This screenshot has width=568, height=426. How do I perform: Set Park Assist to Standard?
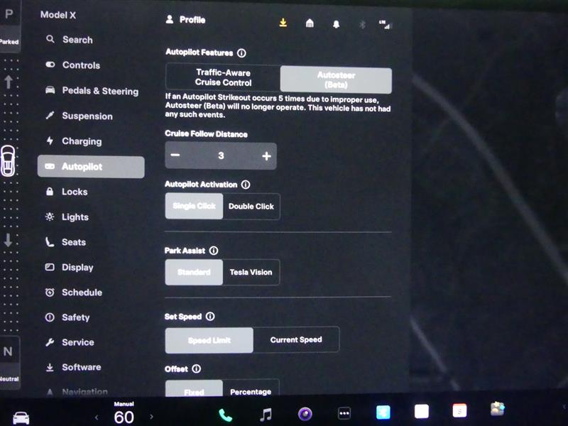(194, 272)
